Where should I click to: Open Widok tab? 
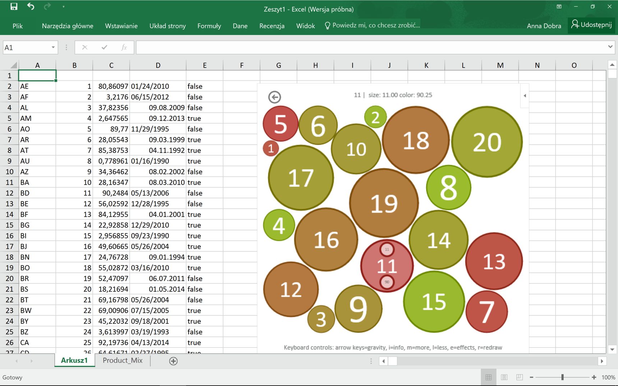coord(305,26)
